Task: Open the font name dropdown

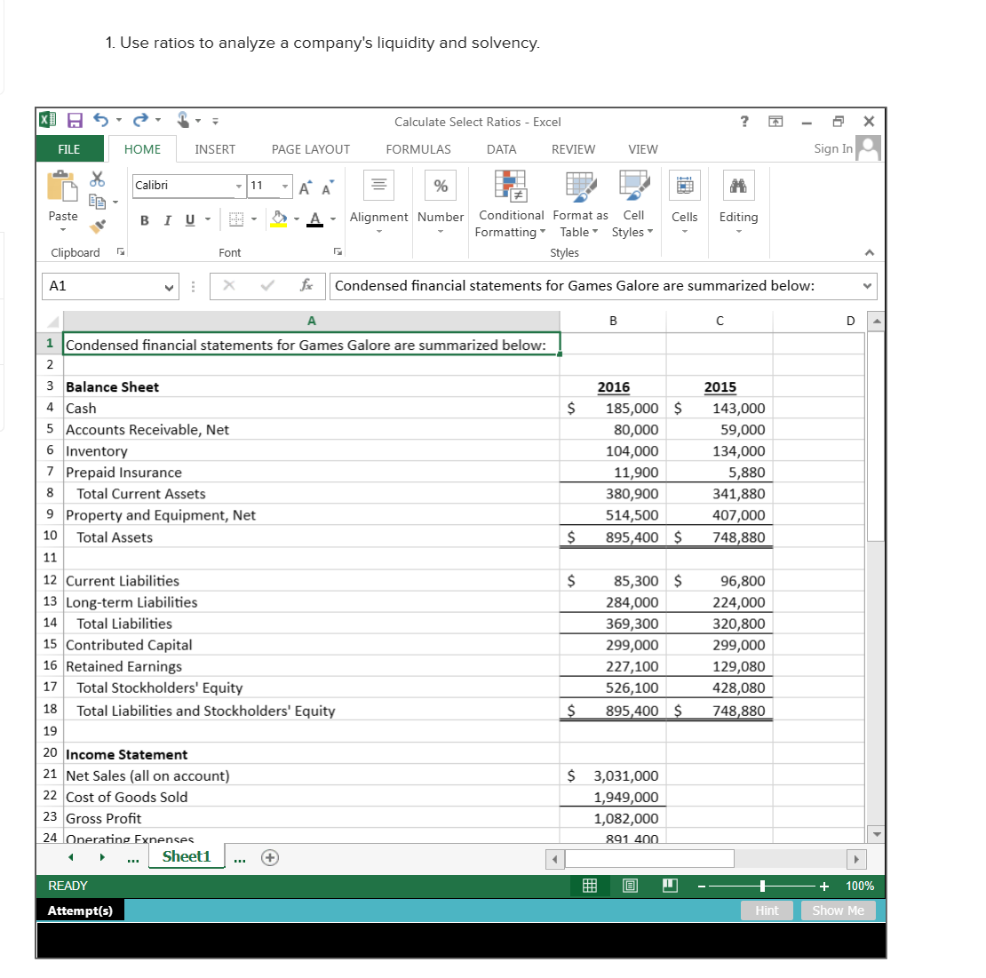Action: point(237,187)
